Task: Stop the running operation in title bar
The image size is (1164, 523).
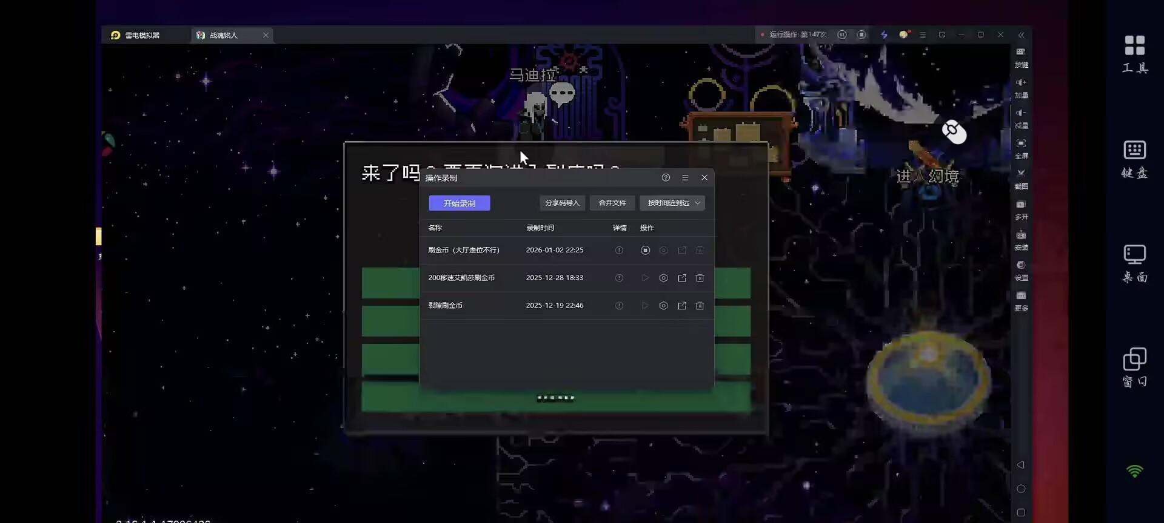Action: click(x=861, y=35)
